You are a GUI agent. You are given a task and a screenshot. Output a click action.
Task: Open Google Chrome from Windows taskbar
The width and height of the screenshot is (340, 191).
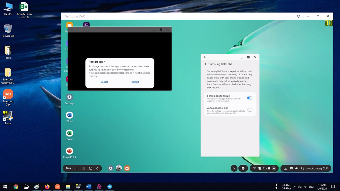pos(16,187)
